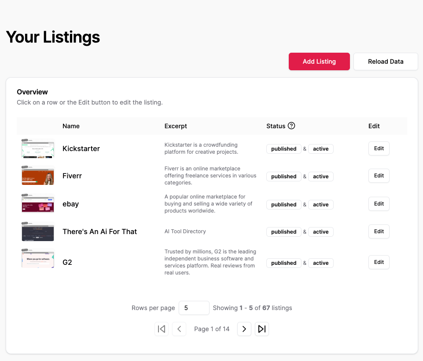Click the active badge in G2 row
Viewport: 423px width, 361px height.
point(321,263)
